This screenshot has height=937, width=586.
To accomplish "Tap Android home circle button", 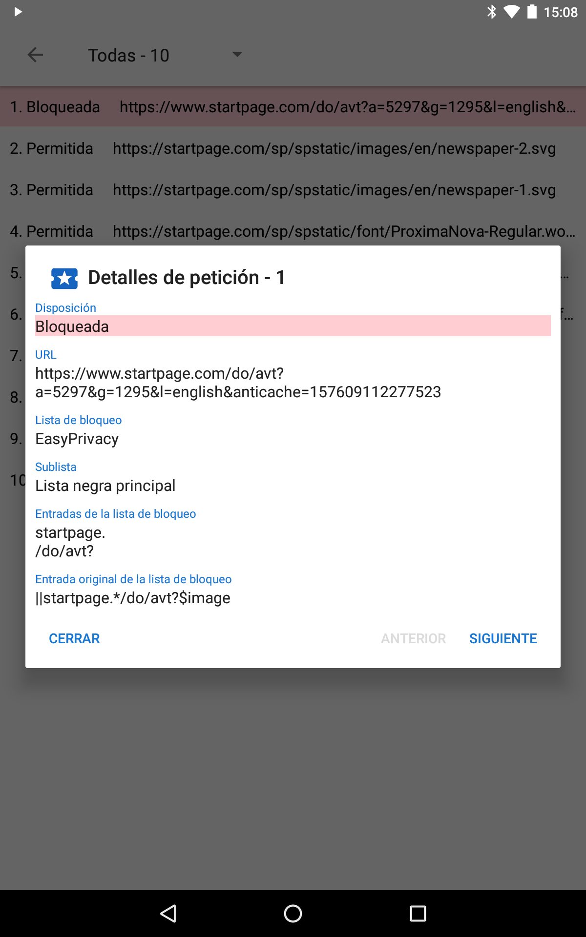I will tap(293, 913).
